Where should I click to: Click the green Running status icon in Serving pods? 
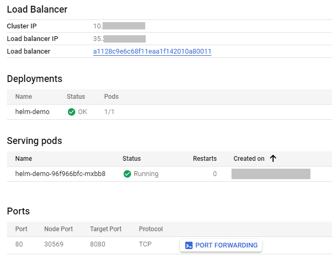(x=127, y=174)
